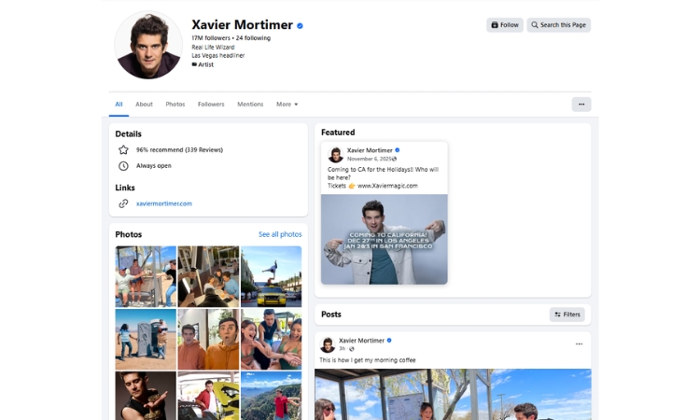The height and width of the screenshot is (420, 700).
Task: Open the morning coffee post video
Action: (453, 394)
